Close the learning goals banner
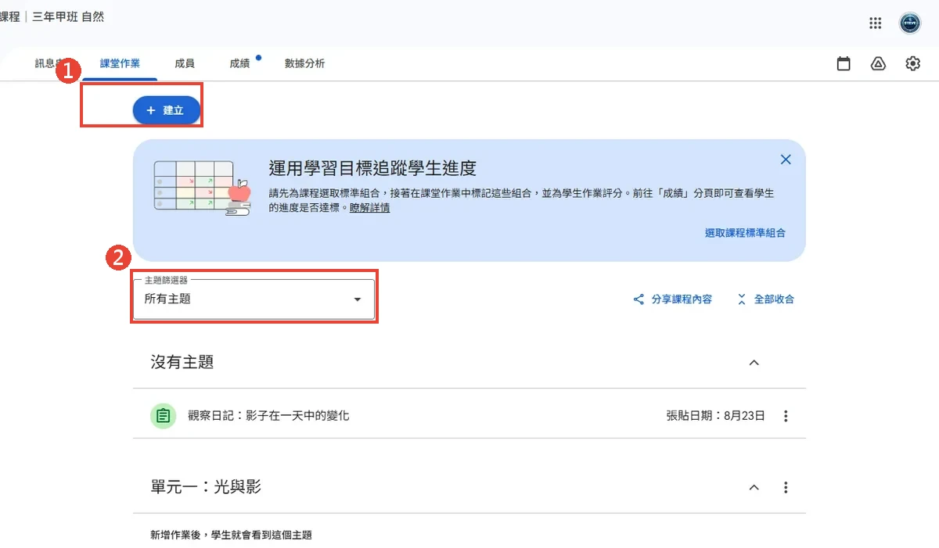 coord(786,159)
